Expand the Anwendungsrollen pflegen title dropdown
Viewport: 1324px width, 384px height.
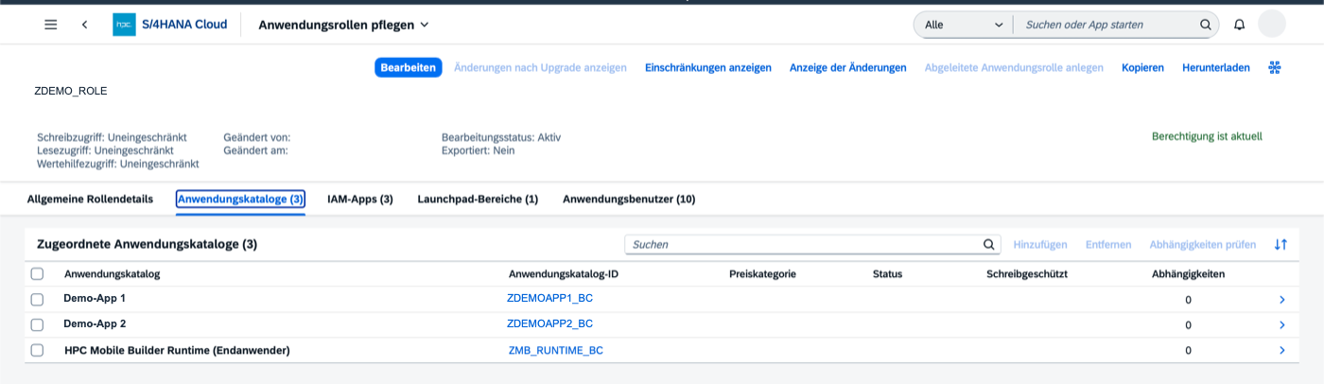424,25
